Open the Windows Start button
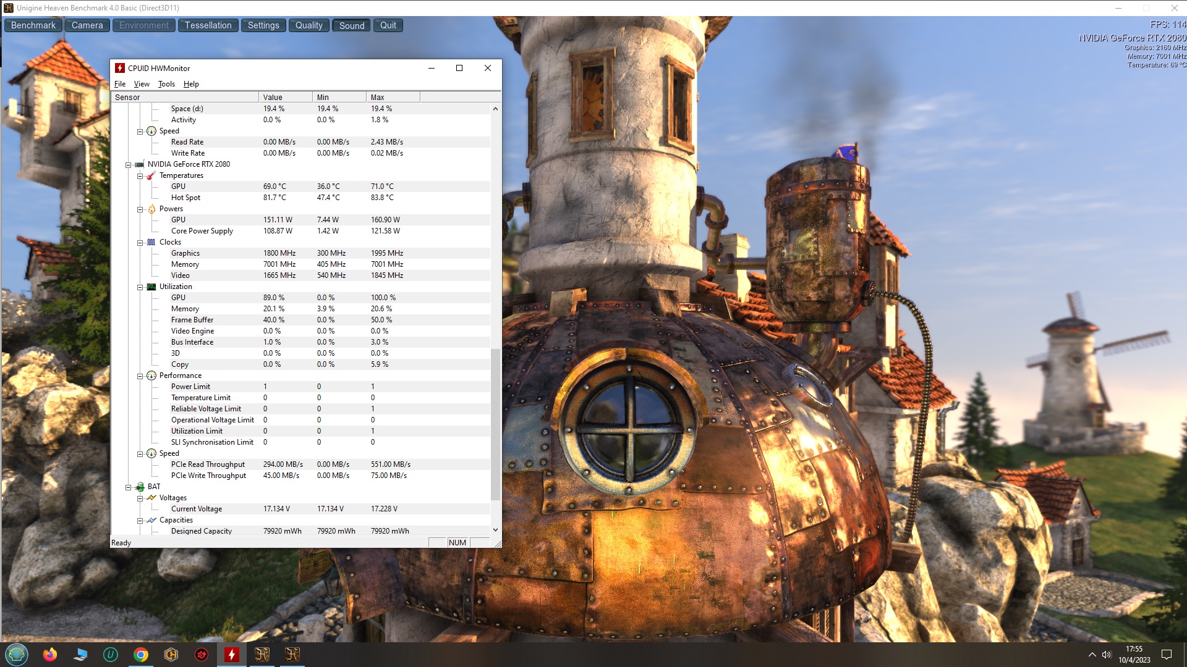This screenshot has height=667, width=1187. [17, 654]
